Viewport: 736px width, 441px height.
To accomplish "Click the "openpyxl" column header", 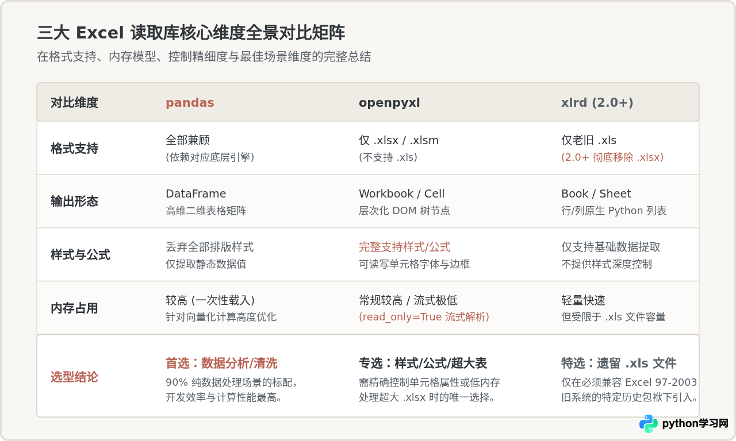I will [389, 103].
